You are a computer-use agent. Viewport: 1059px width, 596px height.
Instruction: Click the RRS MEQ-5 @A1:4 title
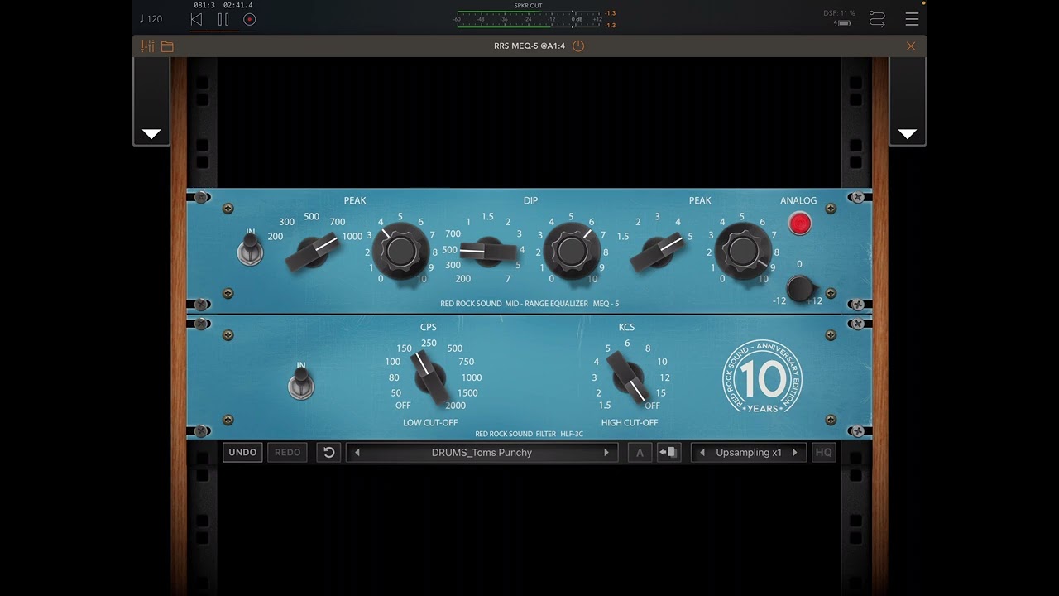click(529, 46)
